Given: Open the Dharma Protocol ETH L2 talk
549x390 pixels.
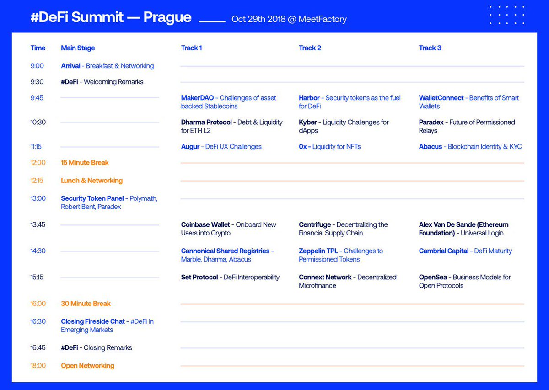Looking at the screenshot, I should tap(231, 126).
